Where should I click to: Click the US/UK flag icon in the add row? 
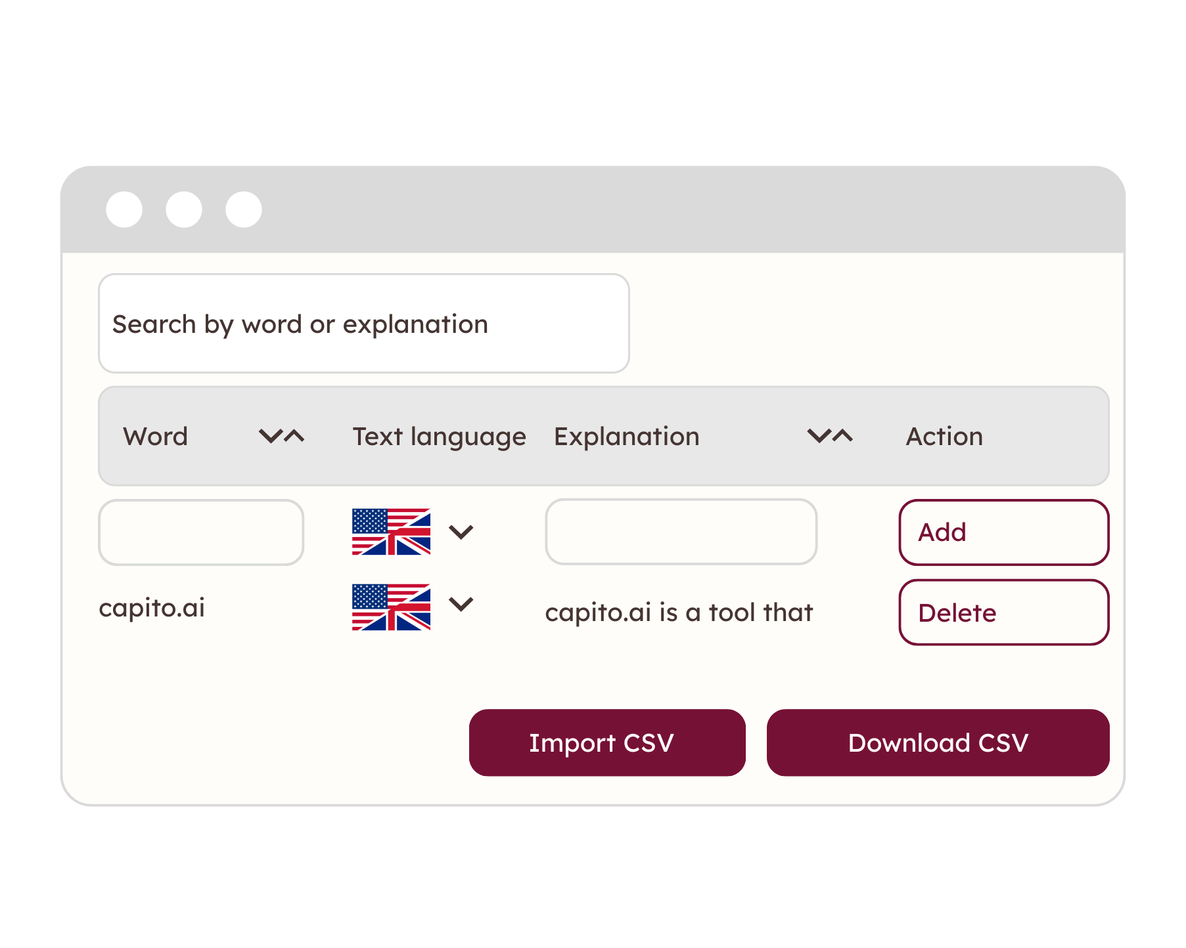pos(390,532)
